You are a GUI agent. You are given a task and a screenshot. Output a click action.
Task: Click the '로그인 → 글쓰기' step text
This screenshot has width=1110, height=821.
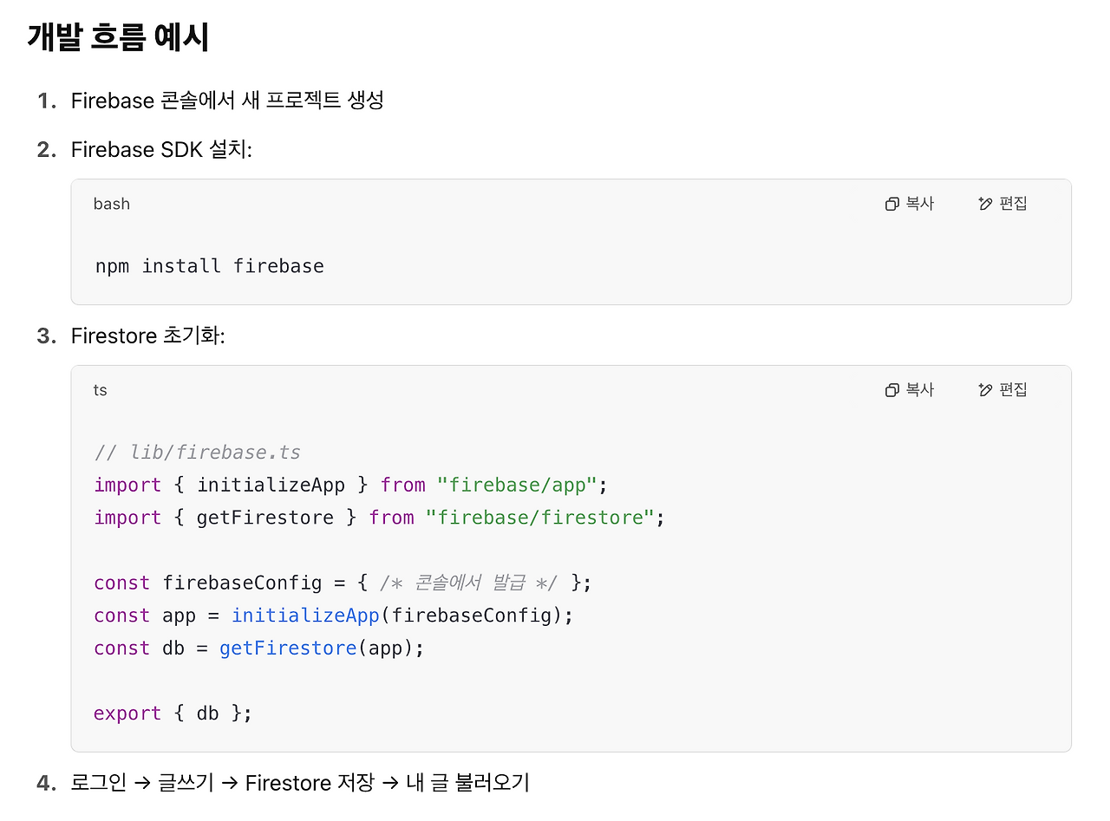click(142, 783)
